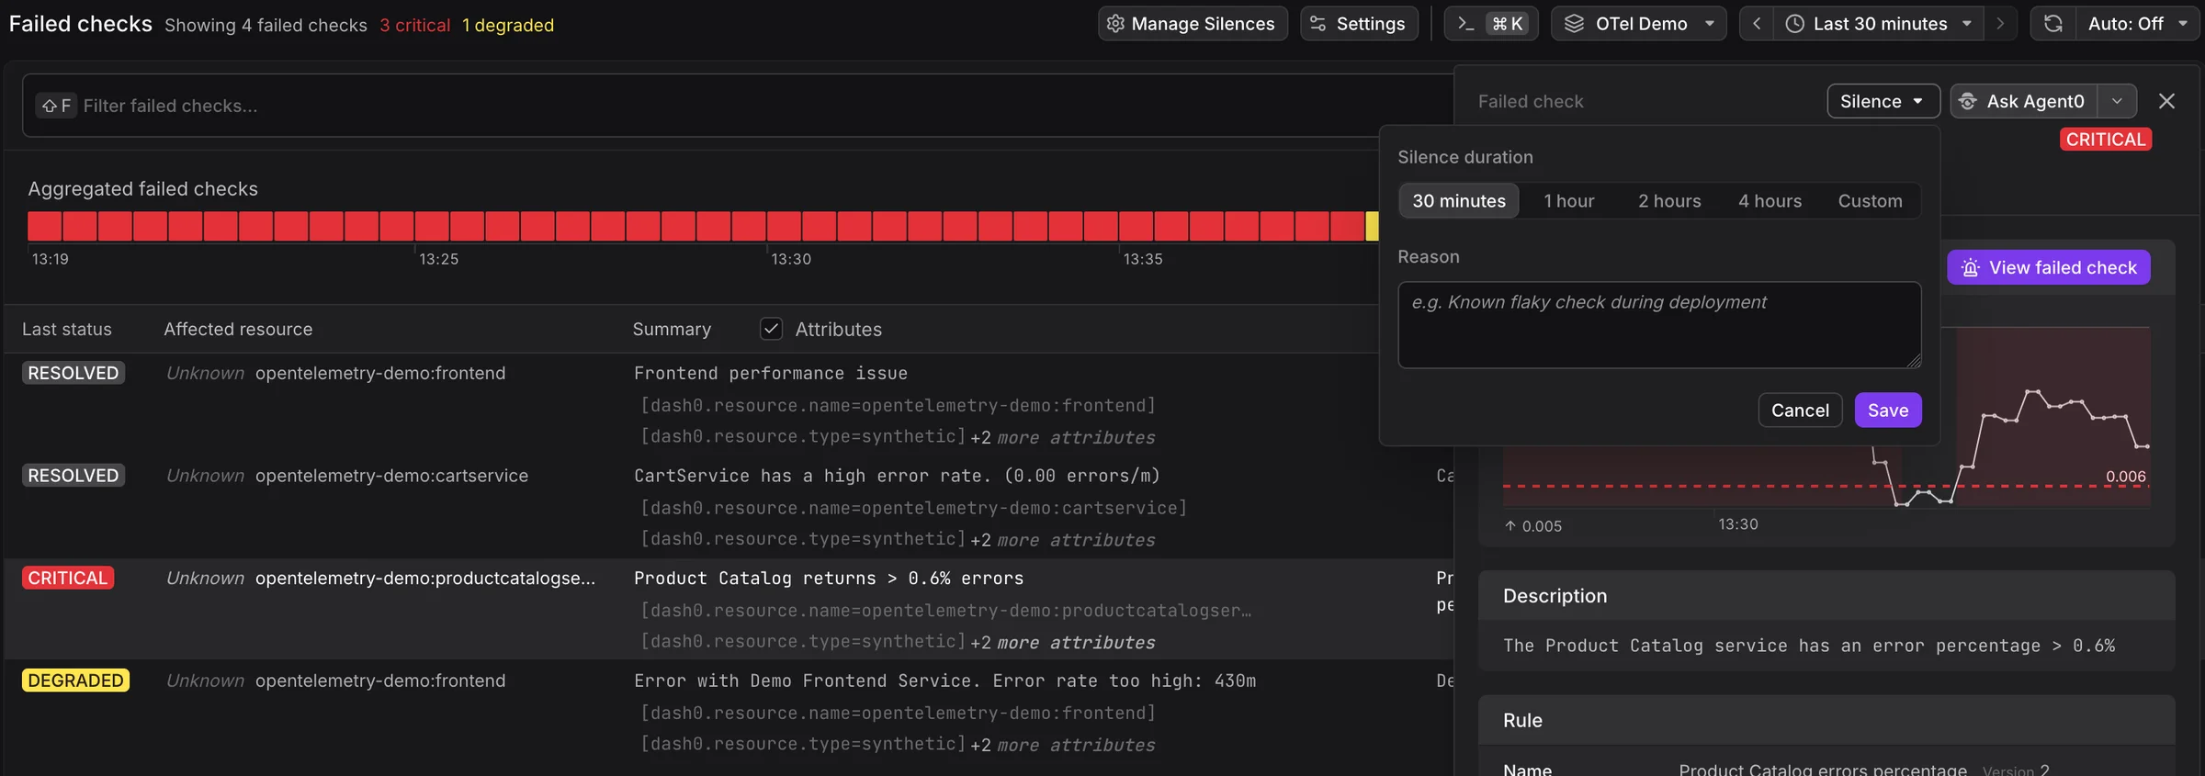Open the OTel Demo dataset dropdown
Screen dimensions: 2205x776
1639,24
